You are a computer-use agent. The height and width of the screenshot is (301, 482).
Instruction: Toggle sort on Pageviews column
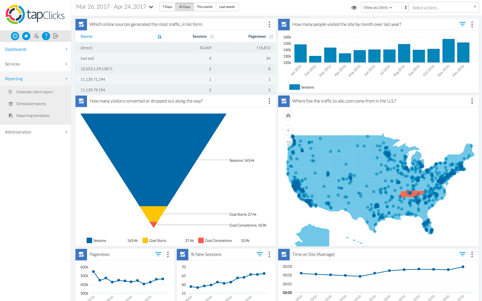pyautogui.click(x=271, y=37)
